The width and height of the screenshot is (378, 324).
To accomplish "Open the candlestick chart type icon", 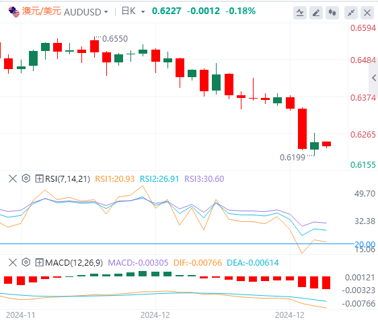I will tap(332, 13).
